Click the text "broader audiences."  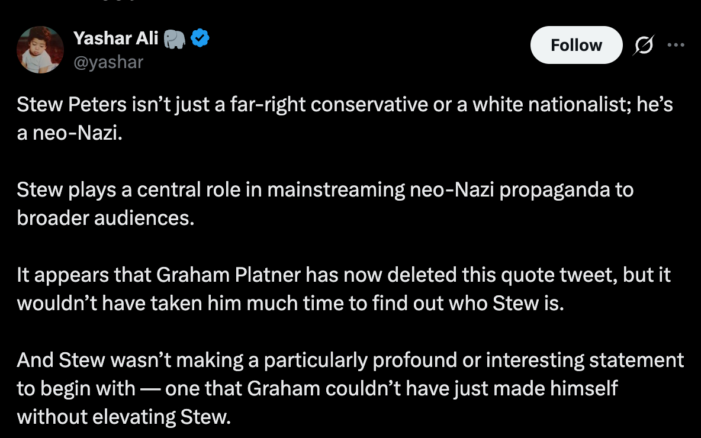[x=105, y=218]
